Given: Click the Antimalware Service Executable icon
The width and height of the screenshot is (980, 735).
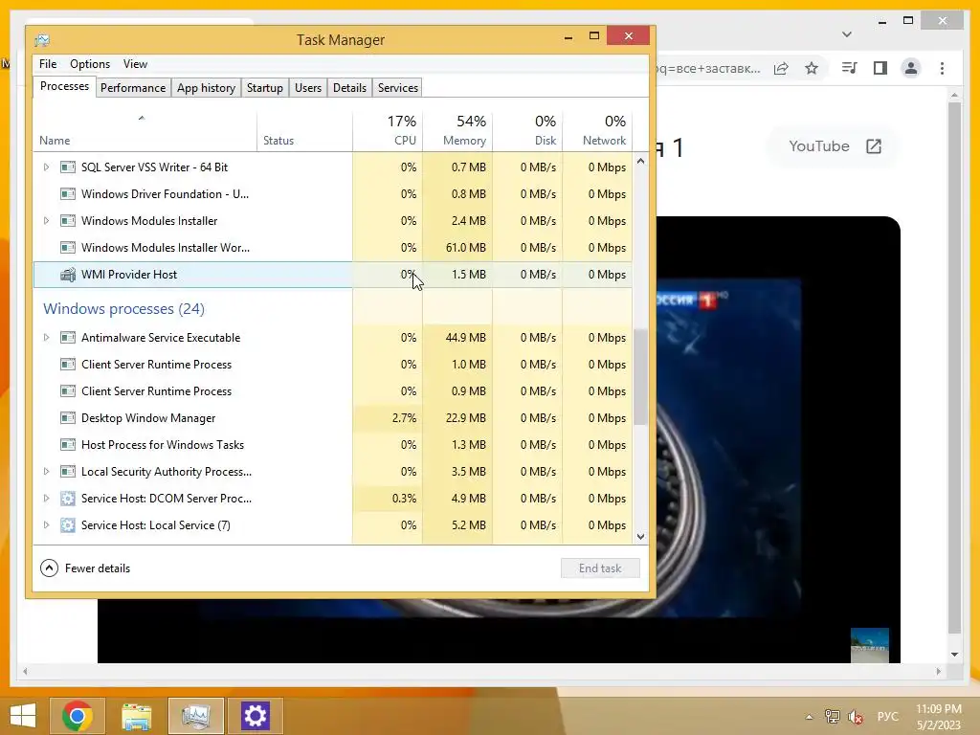Looking at the screenshot, I should [x=68, y=338].
